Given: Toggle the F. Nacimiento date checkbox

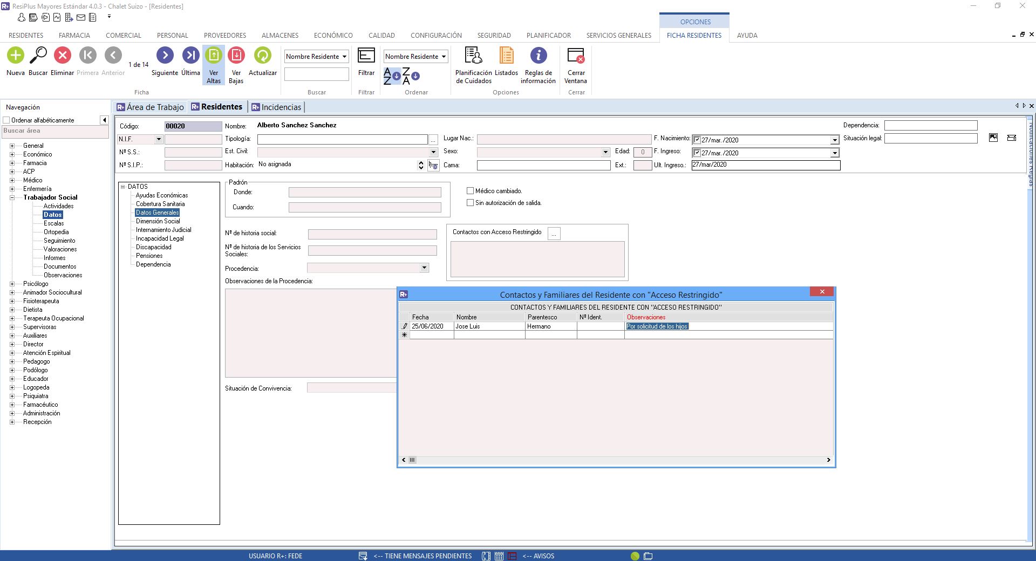Looking at the screenshot, I should point(697,140).
